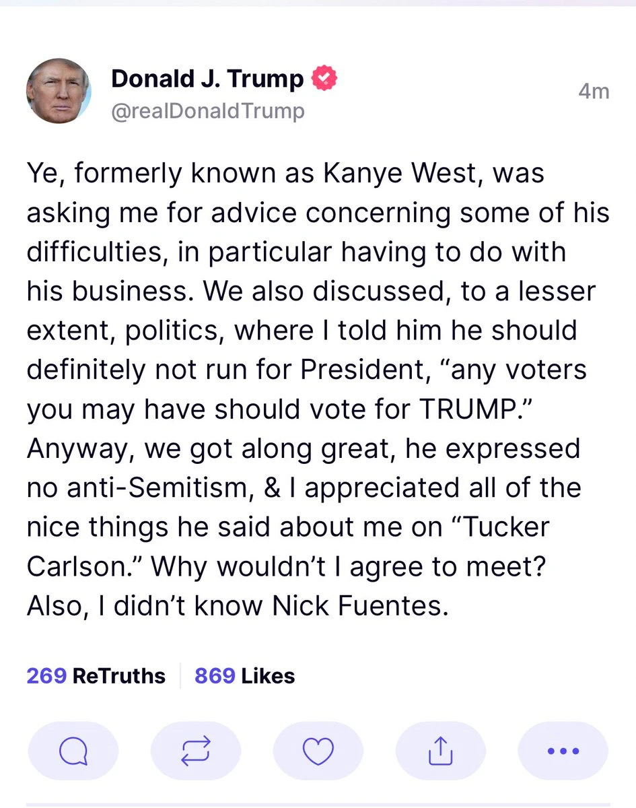Viewport: 636px width, 808px height.
Task: Click the 4m post timestamp
Action: (594, 90)
